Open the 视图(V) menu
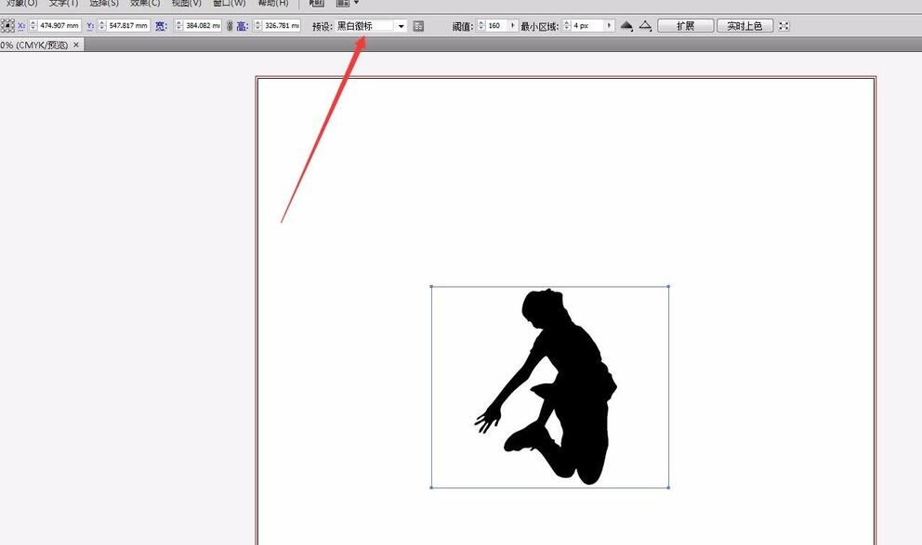The width and height of the screenshot is (922, 545). [187, 4]
